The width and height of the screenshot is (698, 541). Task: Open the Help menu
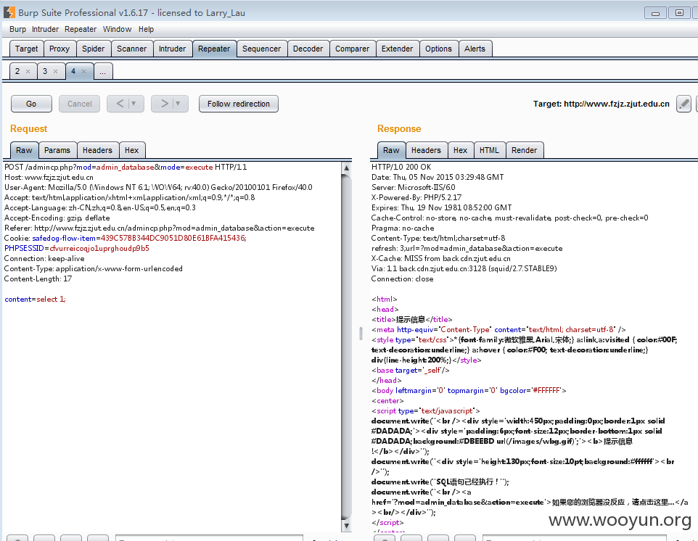[146, 29]
